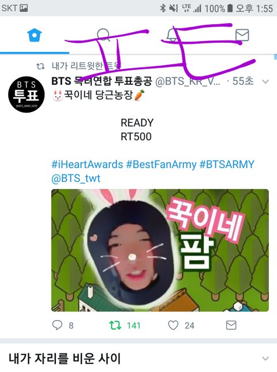This screenshot has height=372, width=277.
Task: Expand the 내가 자리를 비운 사이 section chevron
Action: [265, 358]
